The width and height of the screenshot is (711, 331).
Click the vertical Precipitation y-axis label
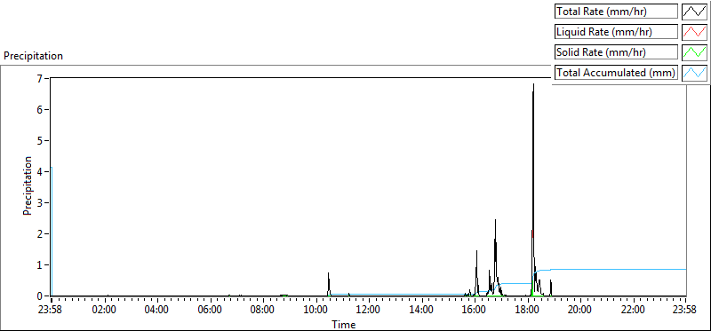pyautogui.click(x=28, y=185)
